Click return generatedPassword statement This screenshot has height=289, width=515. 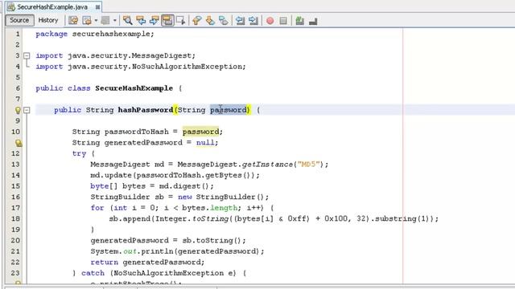[147, 263]
